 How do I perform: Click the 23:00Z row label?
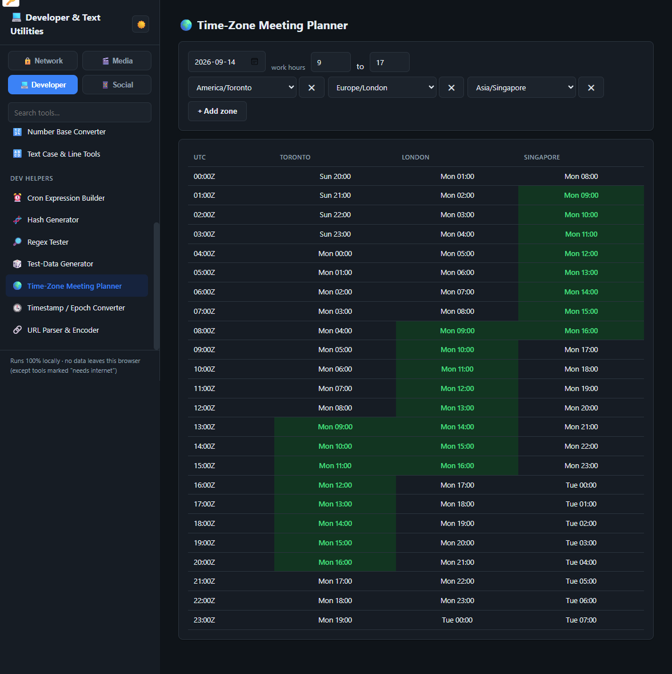(204, 620)
